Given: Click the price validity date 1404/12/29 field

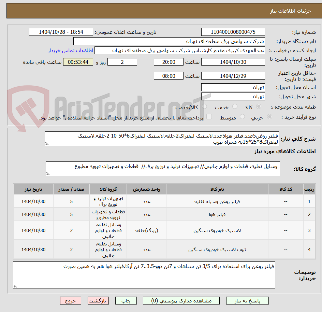Looking at the screenshot, I should point(233,76).
